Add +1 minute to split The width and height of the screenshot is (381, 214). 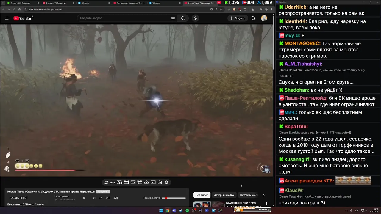coord(94,198)
